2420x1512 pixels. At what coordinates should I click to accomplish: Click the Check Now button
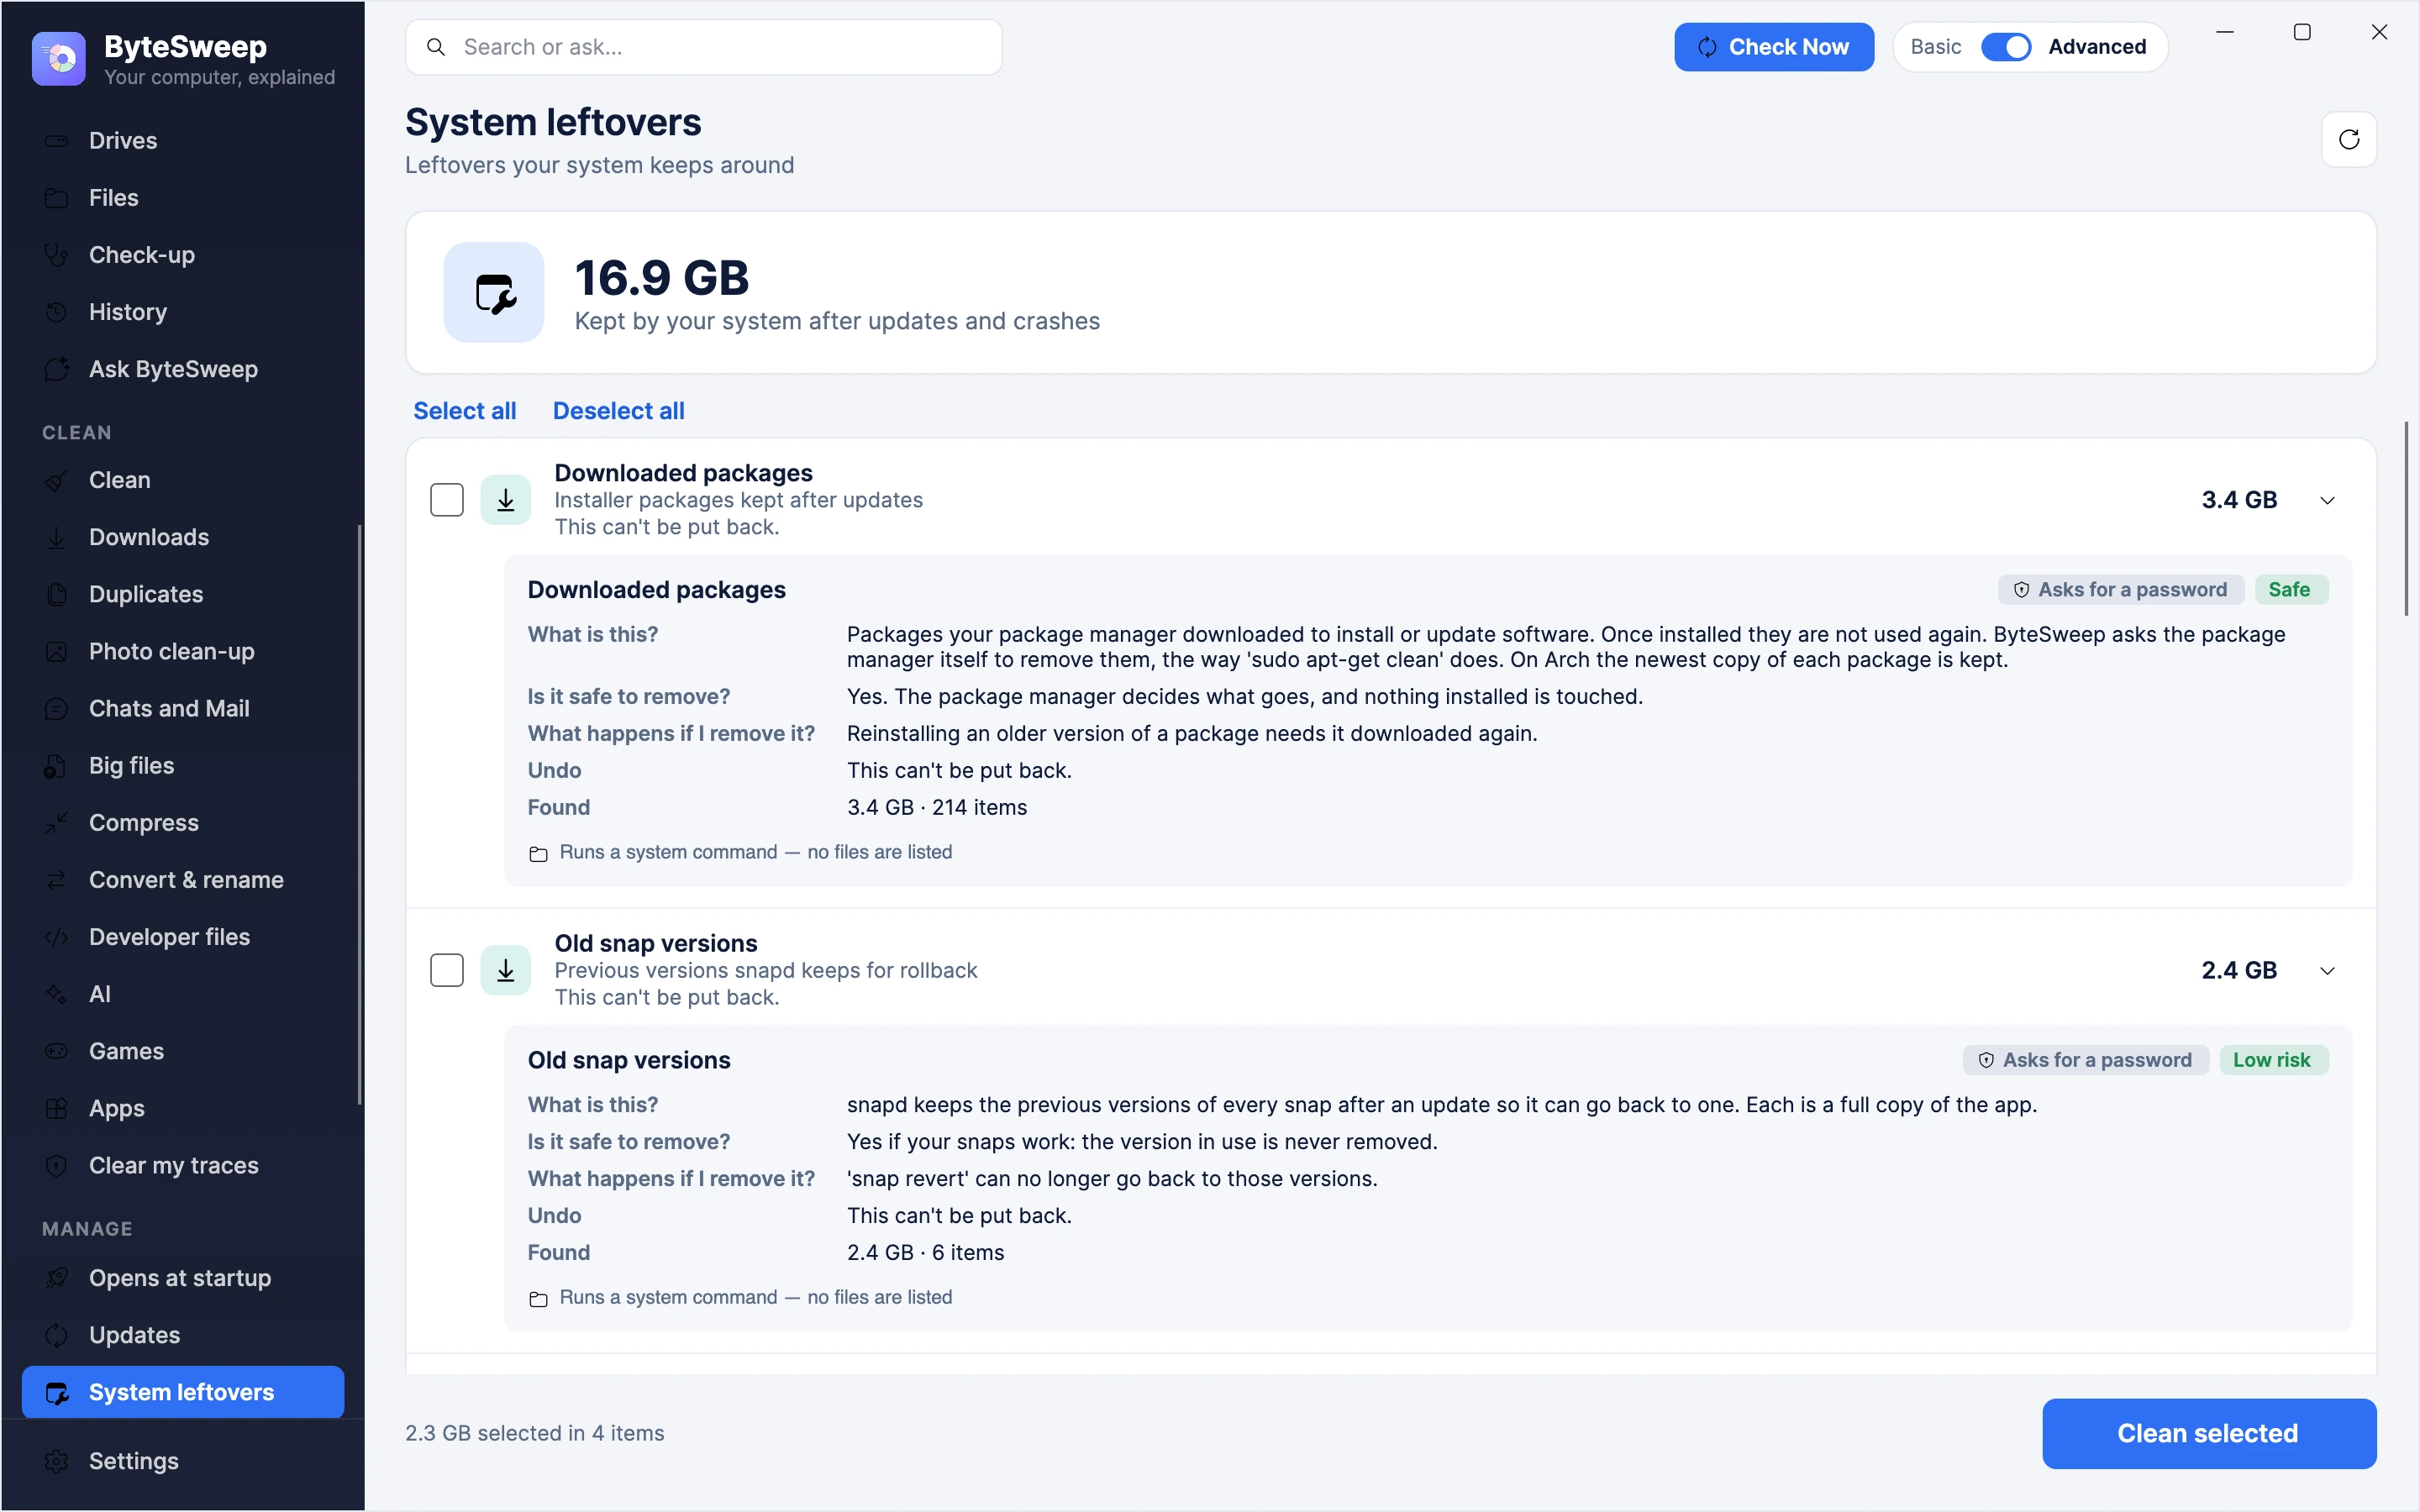click(x=1774, y=47)
